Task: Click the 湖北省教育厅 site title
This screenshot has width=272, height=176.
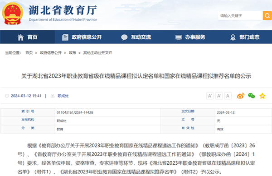Action: [63, 10]
